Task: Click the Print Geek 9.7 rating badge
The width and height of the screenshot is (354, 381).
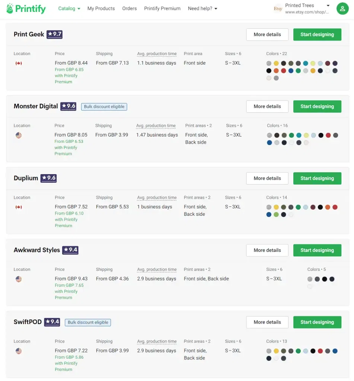Action: click(x=54, y=34)
